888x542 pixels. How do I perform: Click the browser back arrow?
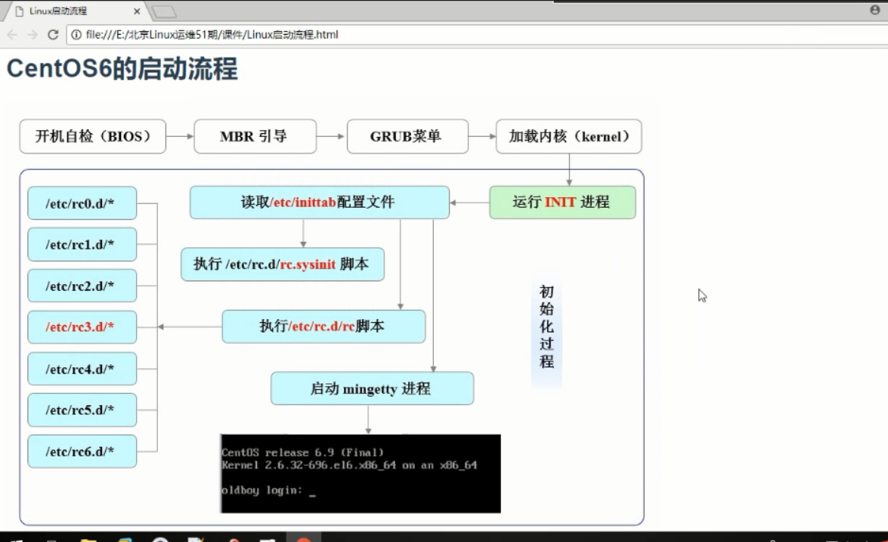click(x=12, y=35)
